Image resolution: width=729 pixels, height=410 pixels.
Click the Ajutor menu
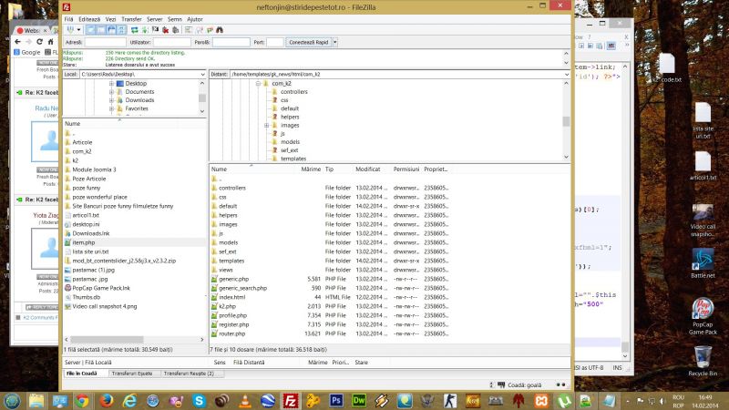195,19
